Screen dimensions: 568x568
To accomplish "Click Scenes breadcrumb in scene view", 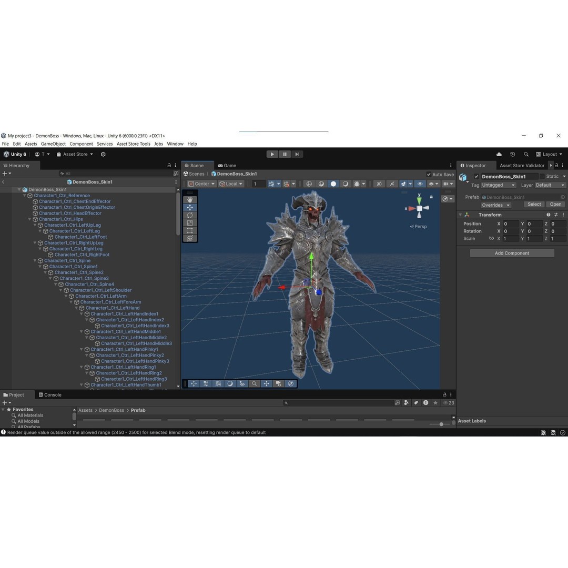I will [194, 174].
